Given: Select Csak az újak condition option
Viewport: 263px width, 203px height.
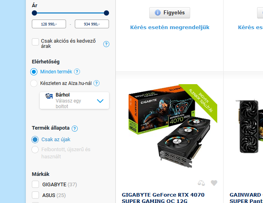Looking at the screenshot, I should click(35, 140).
